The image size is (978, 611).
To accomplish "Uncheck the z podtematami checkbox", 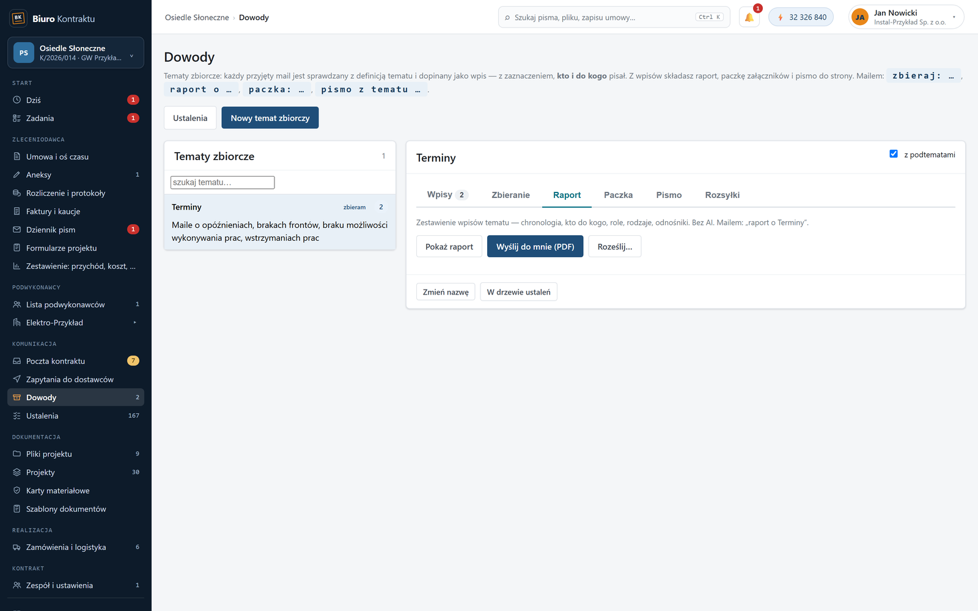I will coord(894,154).
